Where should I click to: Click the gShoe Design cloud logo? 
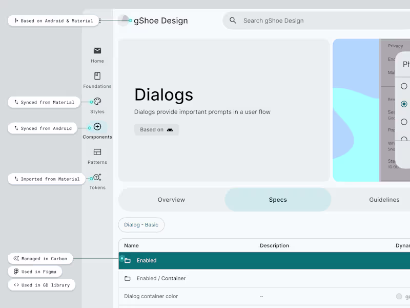click(x=124, y=21)
